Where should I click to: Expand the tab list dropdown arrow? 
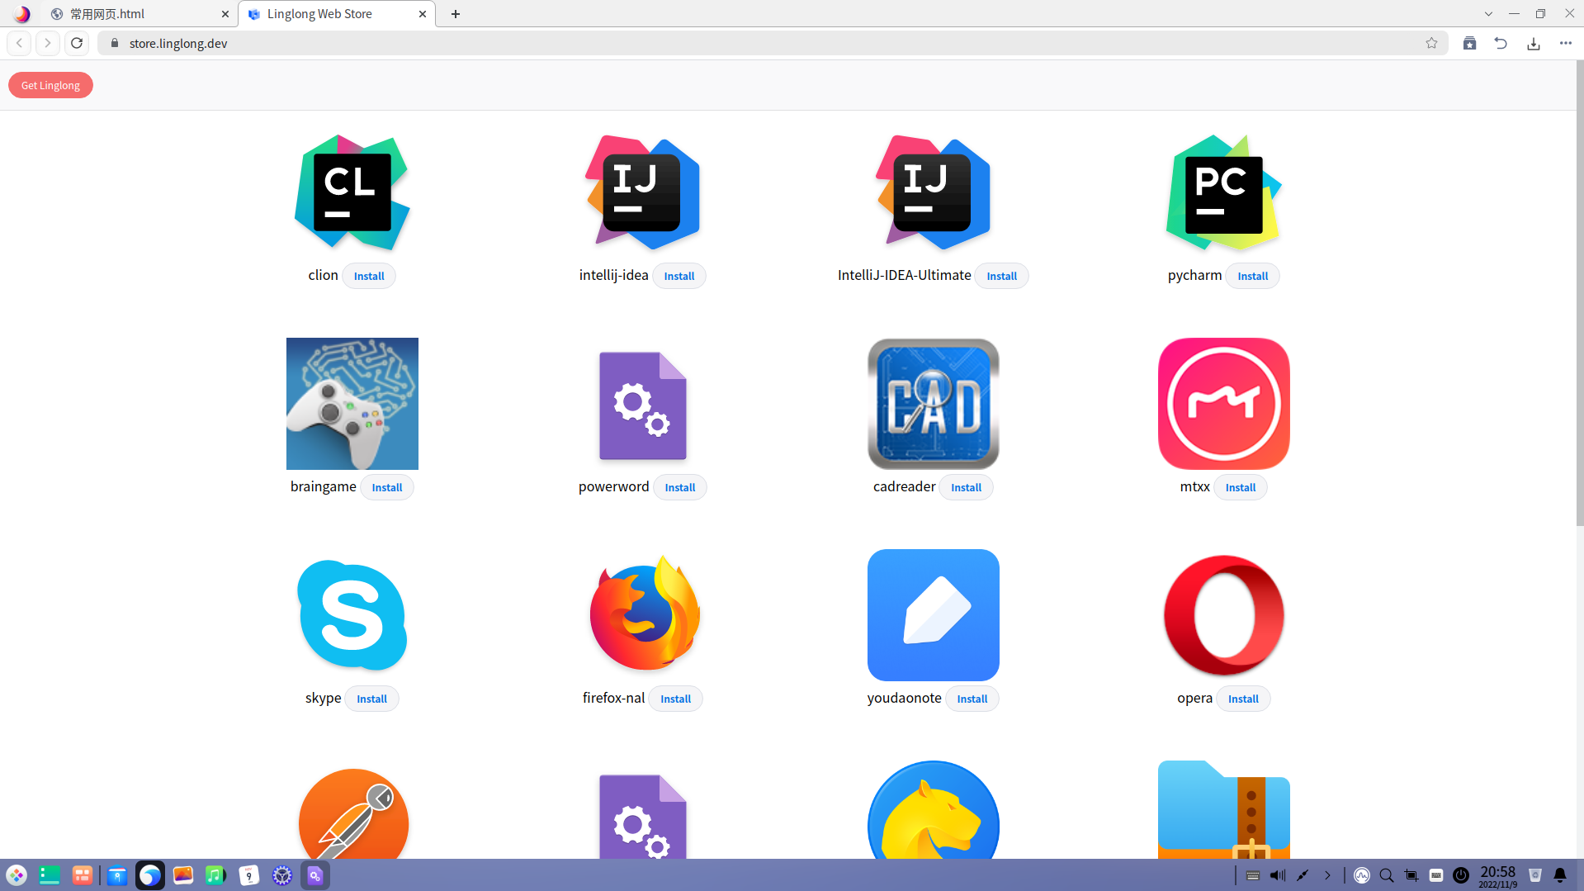[x=1488, y=14]
